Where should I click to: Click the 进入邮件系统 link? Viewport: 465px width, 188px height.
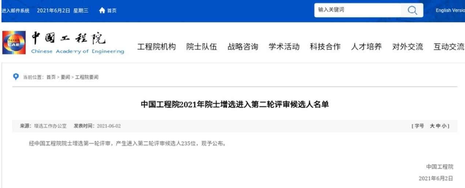click(15, 10)
